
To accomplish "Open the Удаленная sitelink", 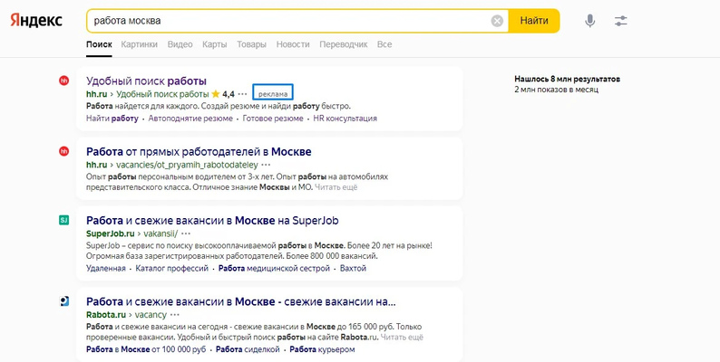I will point(105,268).
